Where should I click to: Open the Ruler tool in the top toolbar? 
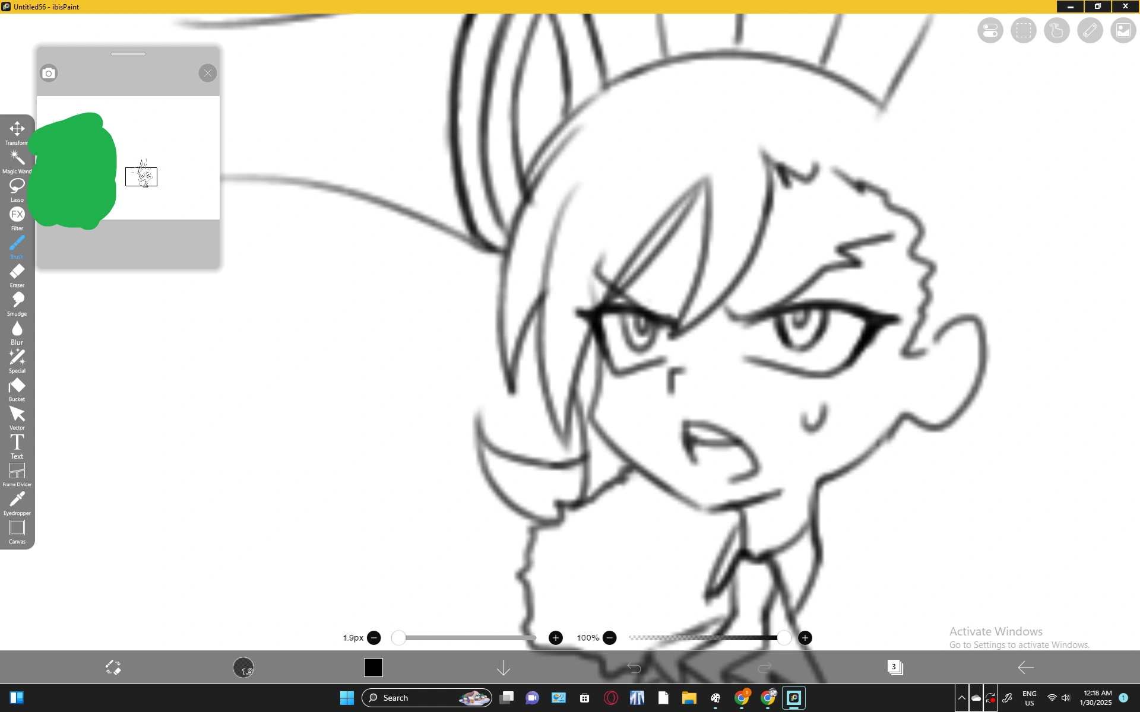tap(1090, 30)
